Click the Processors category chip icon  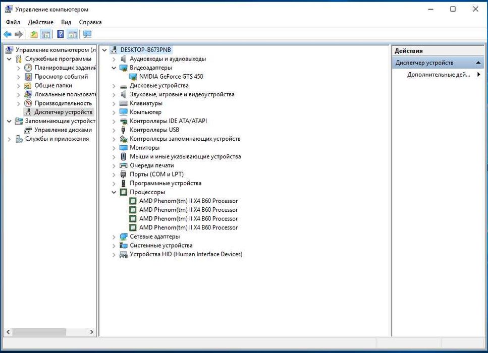tap(124, 192)
